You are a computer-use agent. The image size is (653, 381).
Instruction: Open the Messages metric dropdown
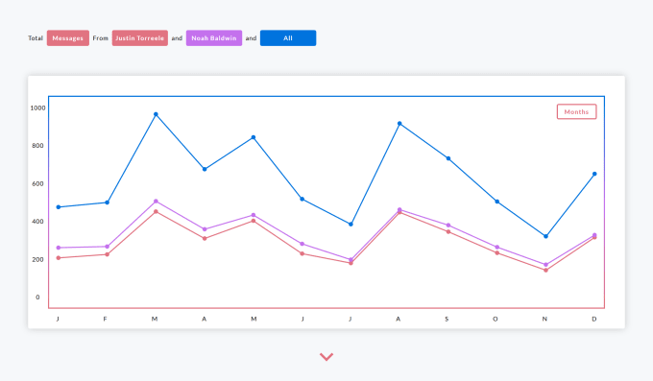click(68, 37)
